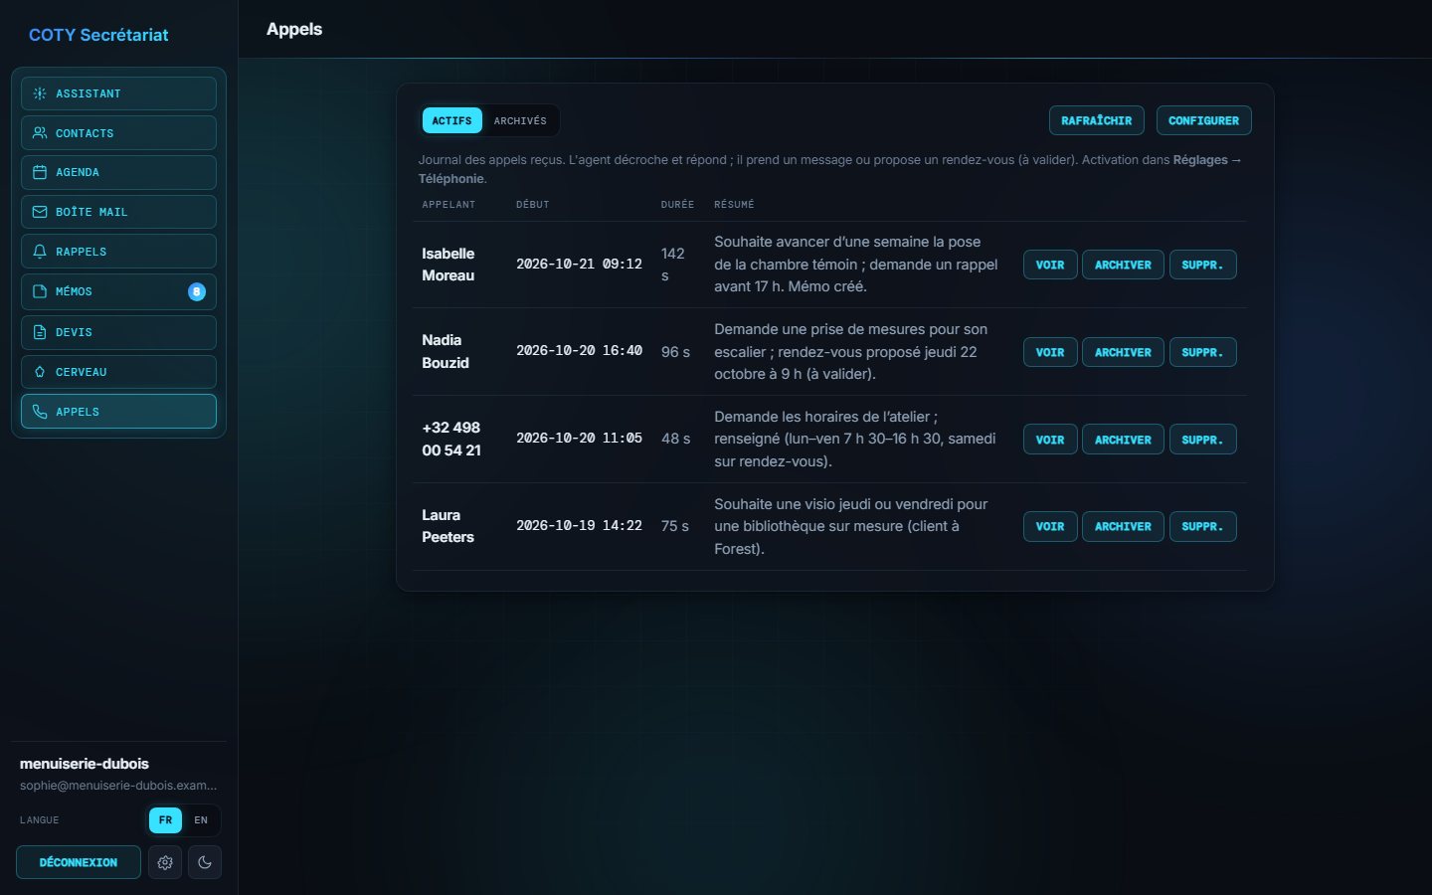This screenshot has height=895, width=1432.
Task: Click the Appelant column header
Action: tap(448, 205)
